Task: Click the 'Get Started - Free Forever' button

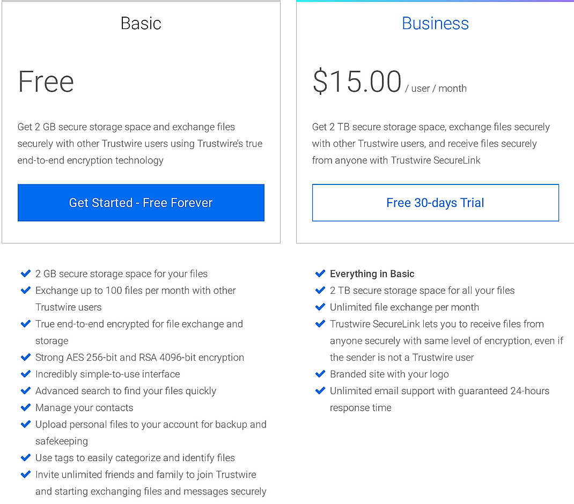Action: coord(141,203)
